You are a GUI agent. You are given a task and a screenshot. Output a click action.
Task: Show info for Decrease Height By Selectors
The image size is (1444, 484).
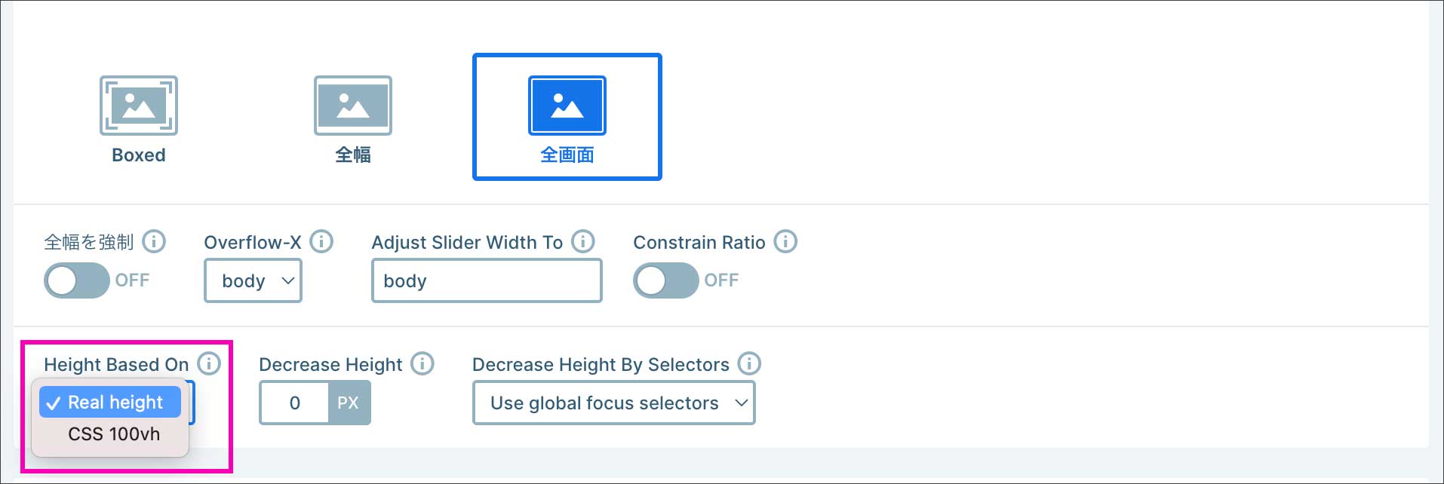tap(749, 364)
